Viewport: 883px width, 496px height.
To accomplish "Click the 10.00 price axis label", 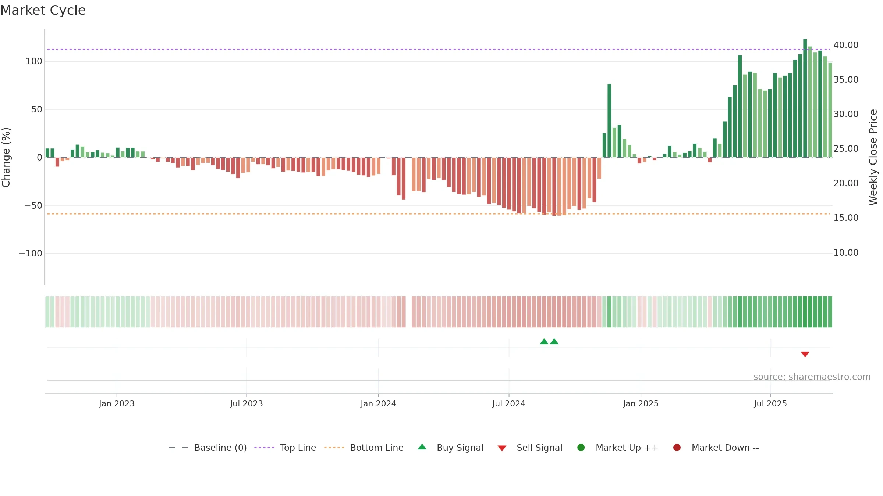I will (846, 253).
